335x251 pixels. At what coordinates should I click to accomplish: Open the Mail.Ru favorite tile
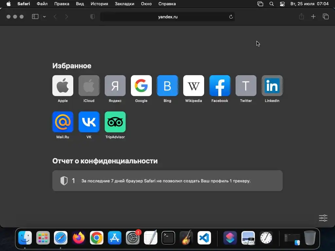tap(62, 122)
